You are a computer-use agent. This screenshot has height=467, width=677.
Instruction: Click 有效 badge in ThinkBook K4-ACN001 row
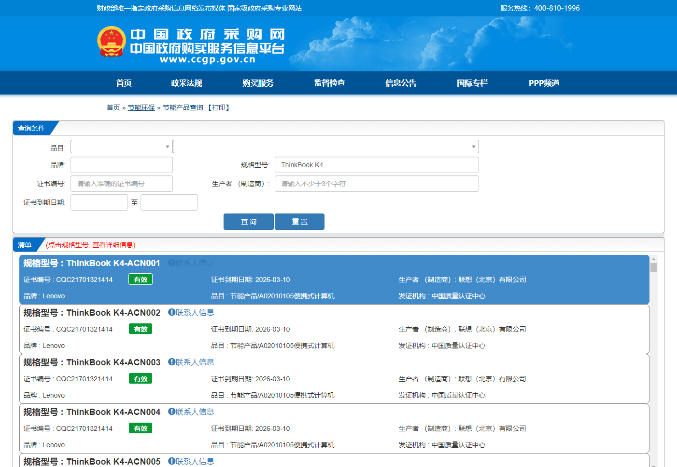click(141, 280)
